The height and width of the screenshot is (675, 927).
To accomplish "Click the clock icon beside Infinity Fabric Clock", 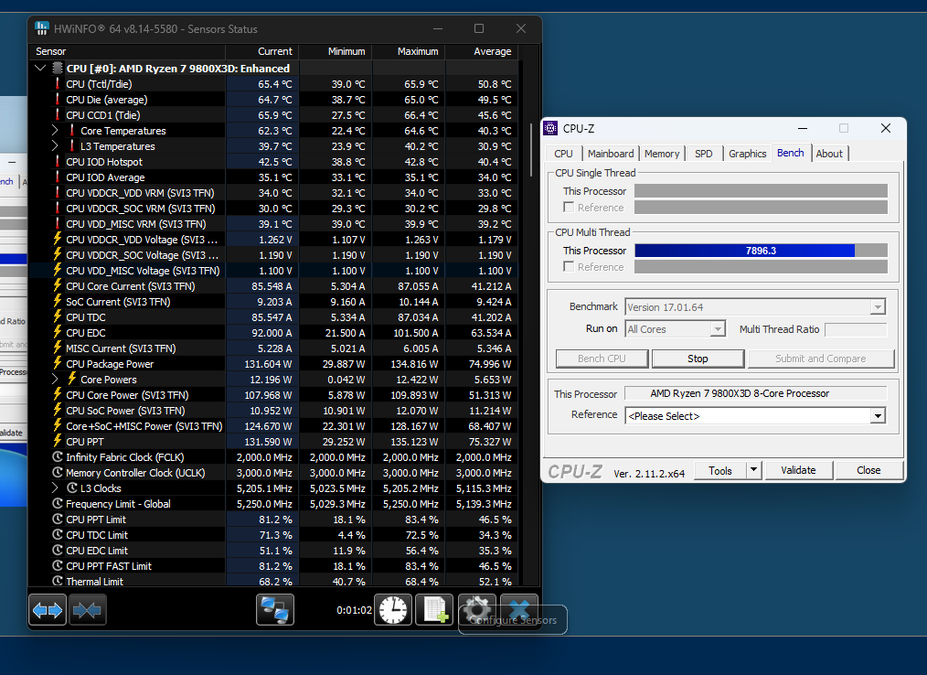I will click(x=58, y=456).
